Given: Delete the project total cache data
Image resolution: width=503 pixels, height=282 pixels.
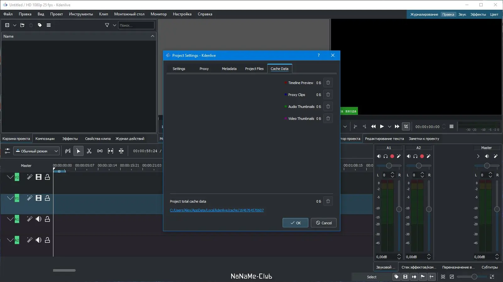Looking at the screenshot, I should (328, 201).
